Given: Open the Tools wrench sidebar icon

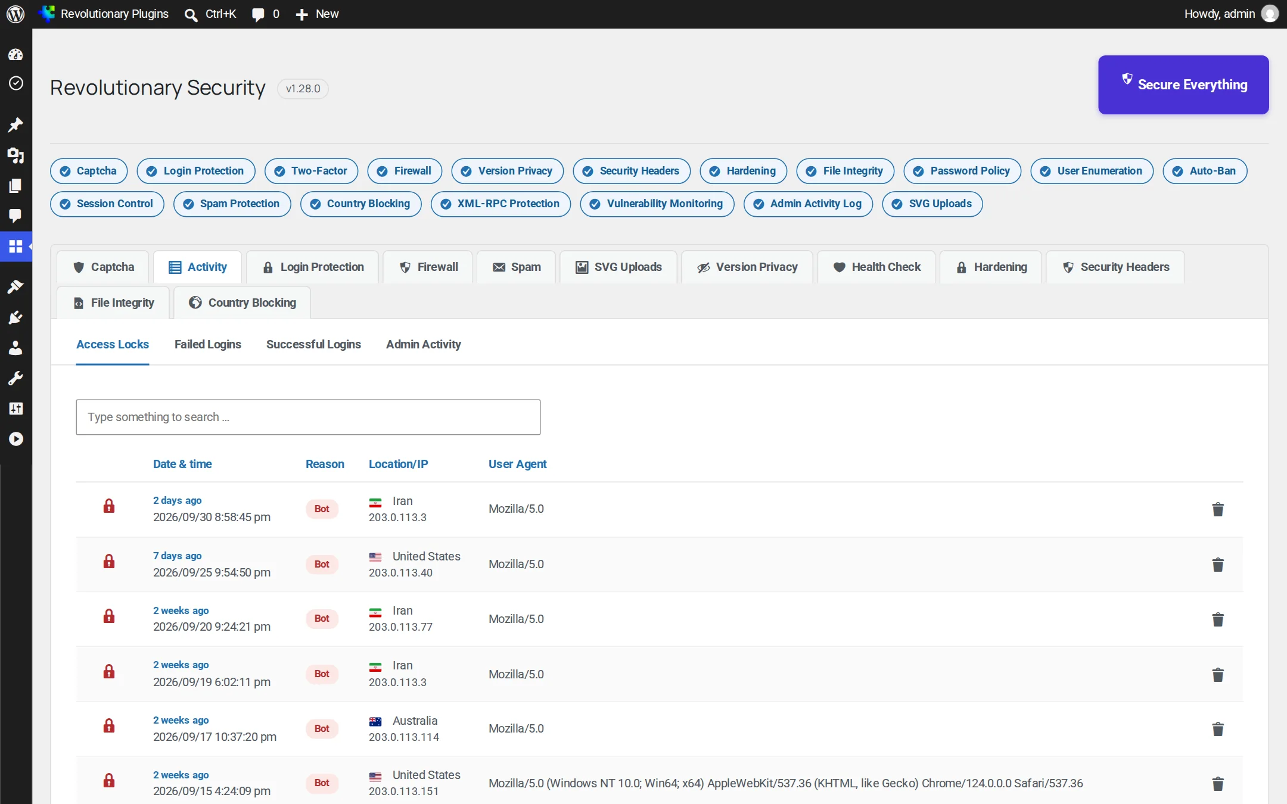Looking at the screenshot, I should click(15, 378).
